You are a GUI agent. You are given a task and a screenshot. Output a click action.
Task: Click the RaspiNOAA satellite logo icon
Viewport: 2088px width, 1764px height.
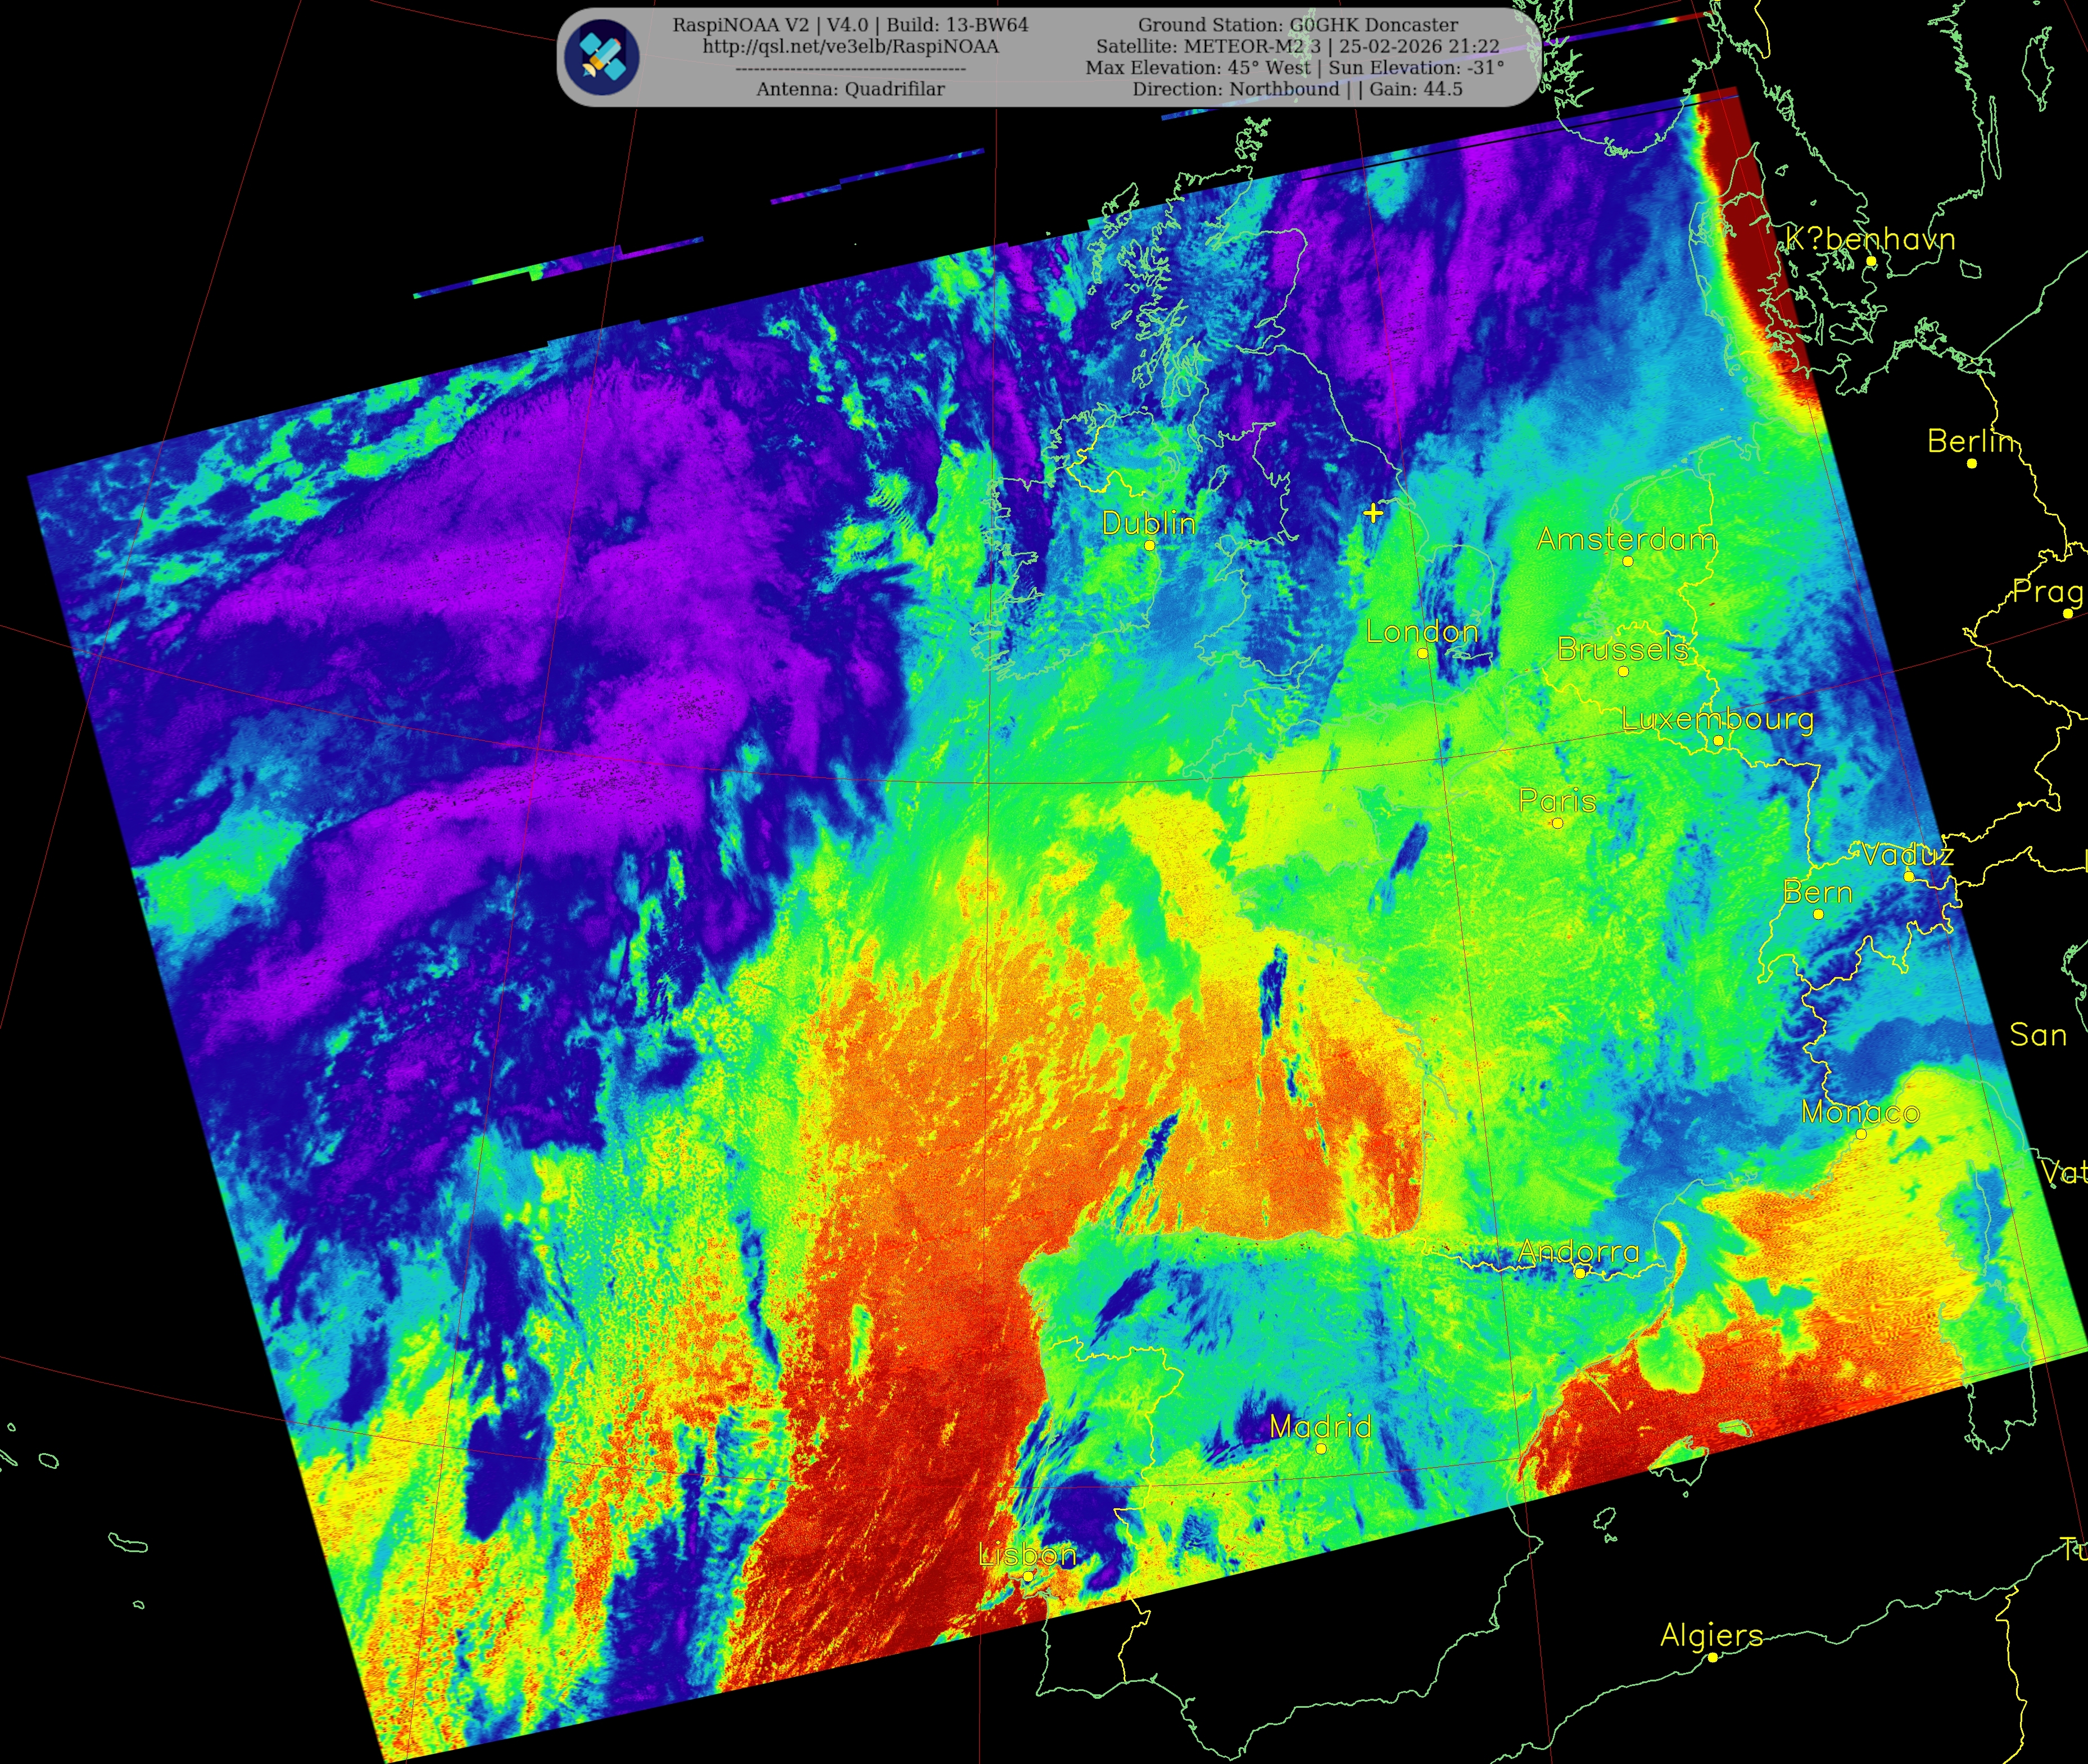(x=601, y=57)
